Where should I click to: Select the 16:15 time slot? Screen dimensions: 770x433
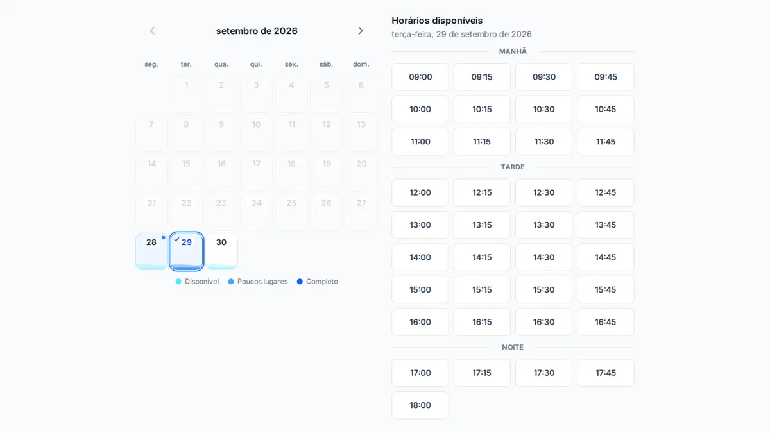[482, 322]
